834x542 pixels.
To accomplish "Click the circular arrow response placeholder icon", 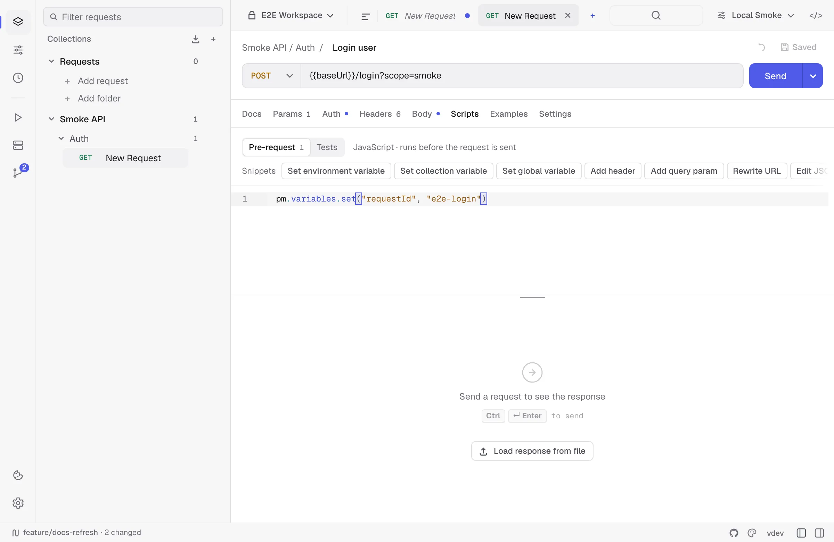I will (x=532, y=372).
